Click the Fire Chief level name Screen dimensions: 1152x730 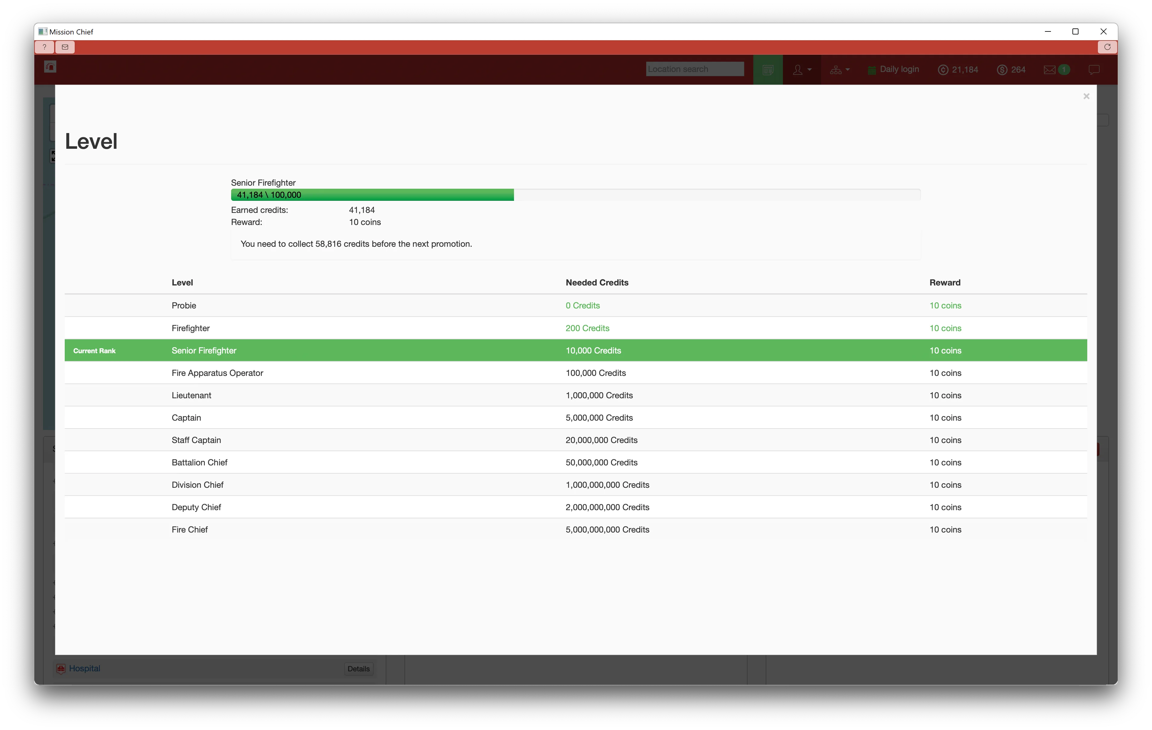coord(189,530)
